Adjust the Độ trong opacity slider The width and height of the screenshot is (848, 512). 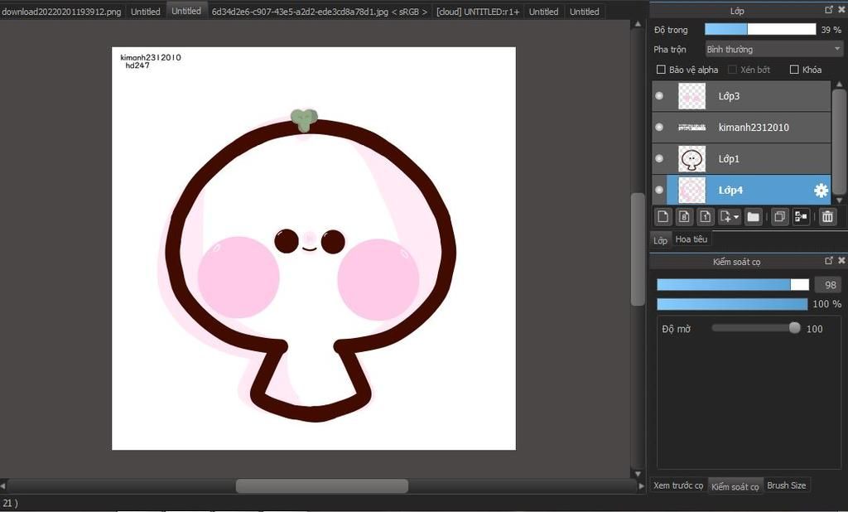(x=760, y=29)
